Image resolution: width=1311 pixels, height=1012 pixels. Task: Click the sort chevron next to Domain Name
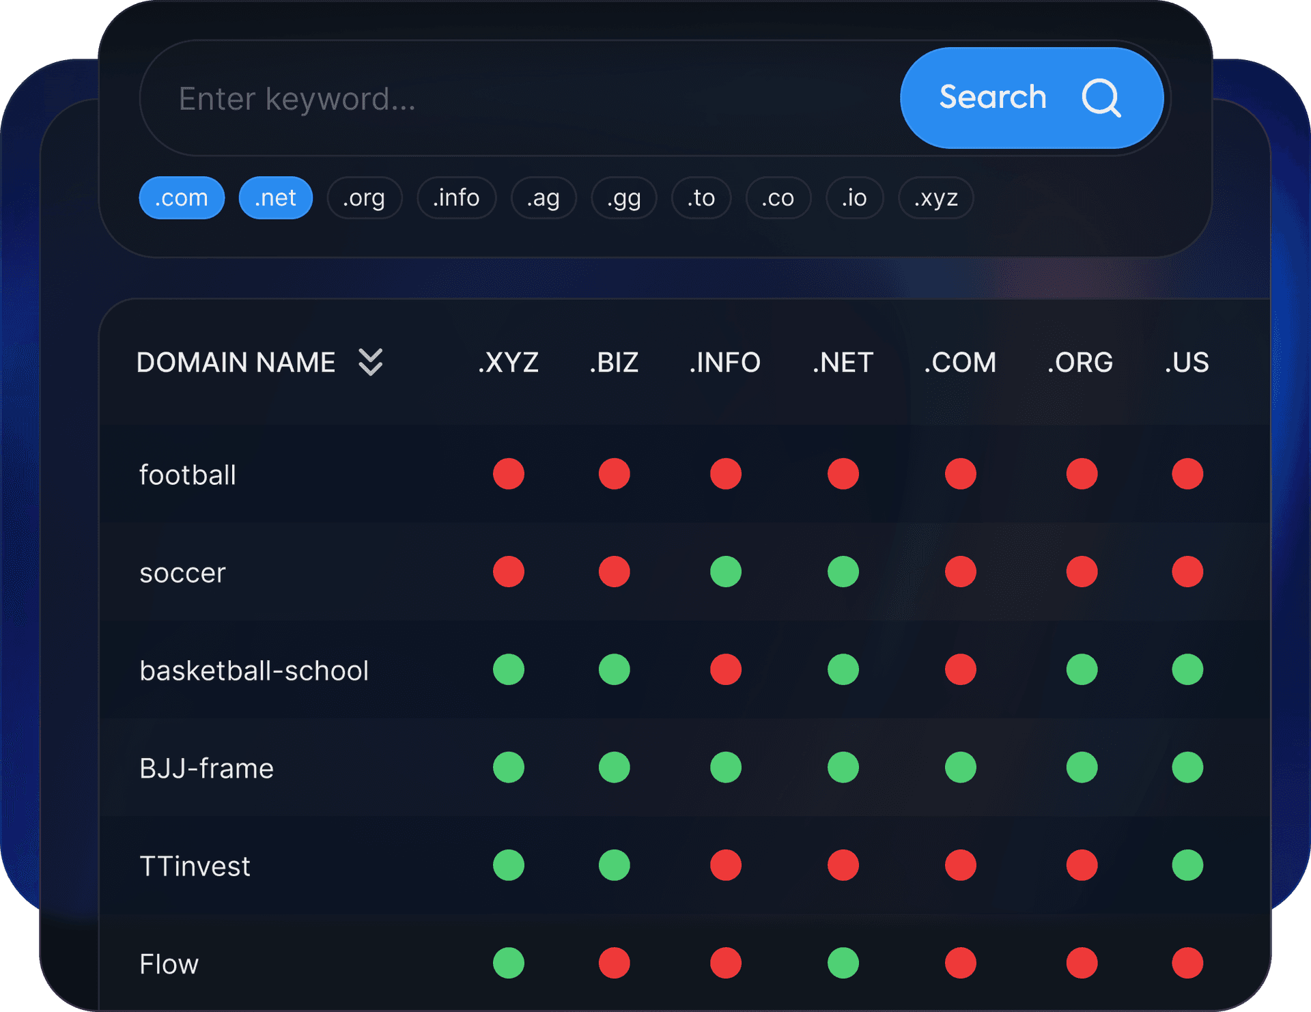(371, 363)
